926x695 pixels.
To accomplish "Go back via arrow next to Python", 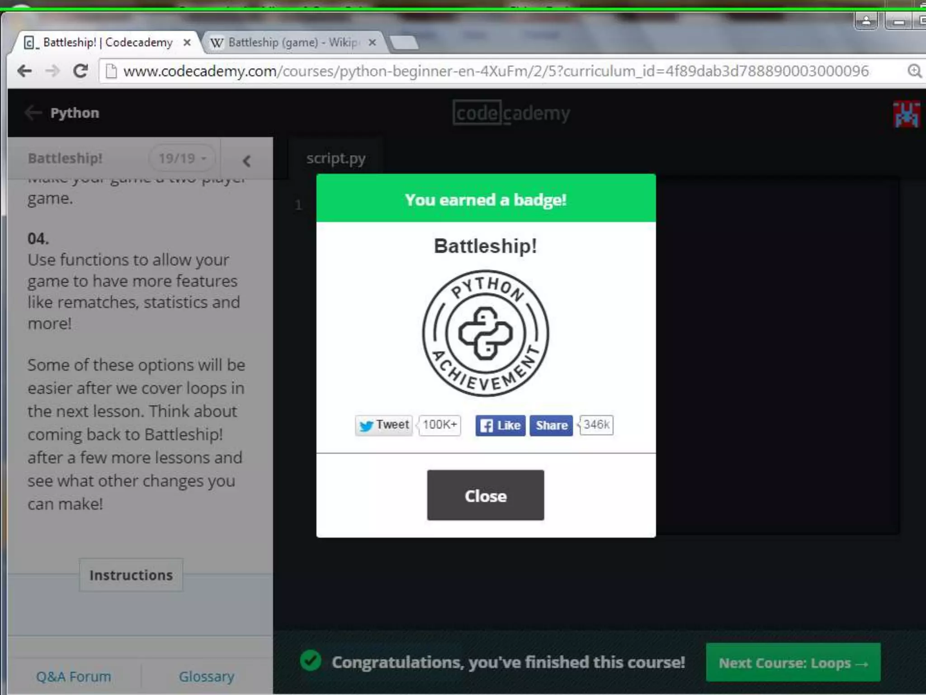I will click(33, 113).
